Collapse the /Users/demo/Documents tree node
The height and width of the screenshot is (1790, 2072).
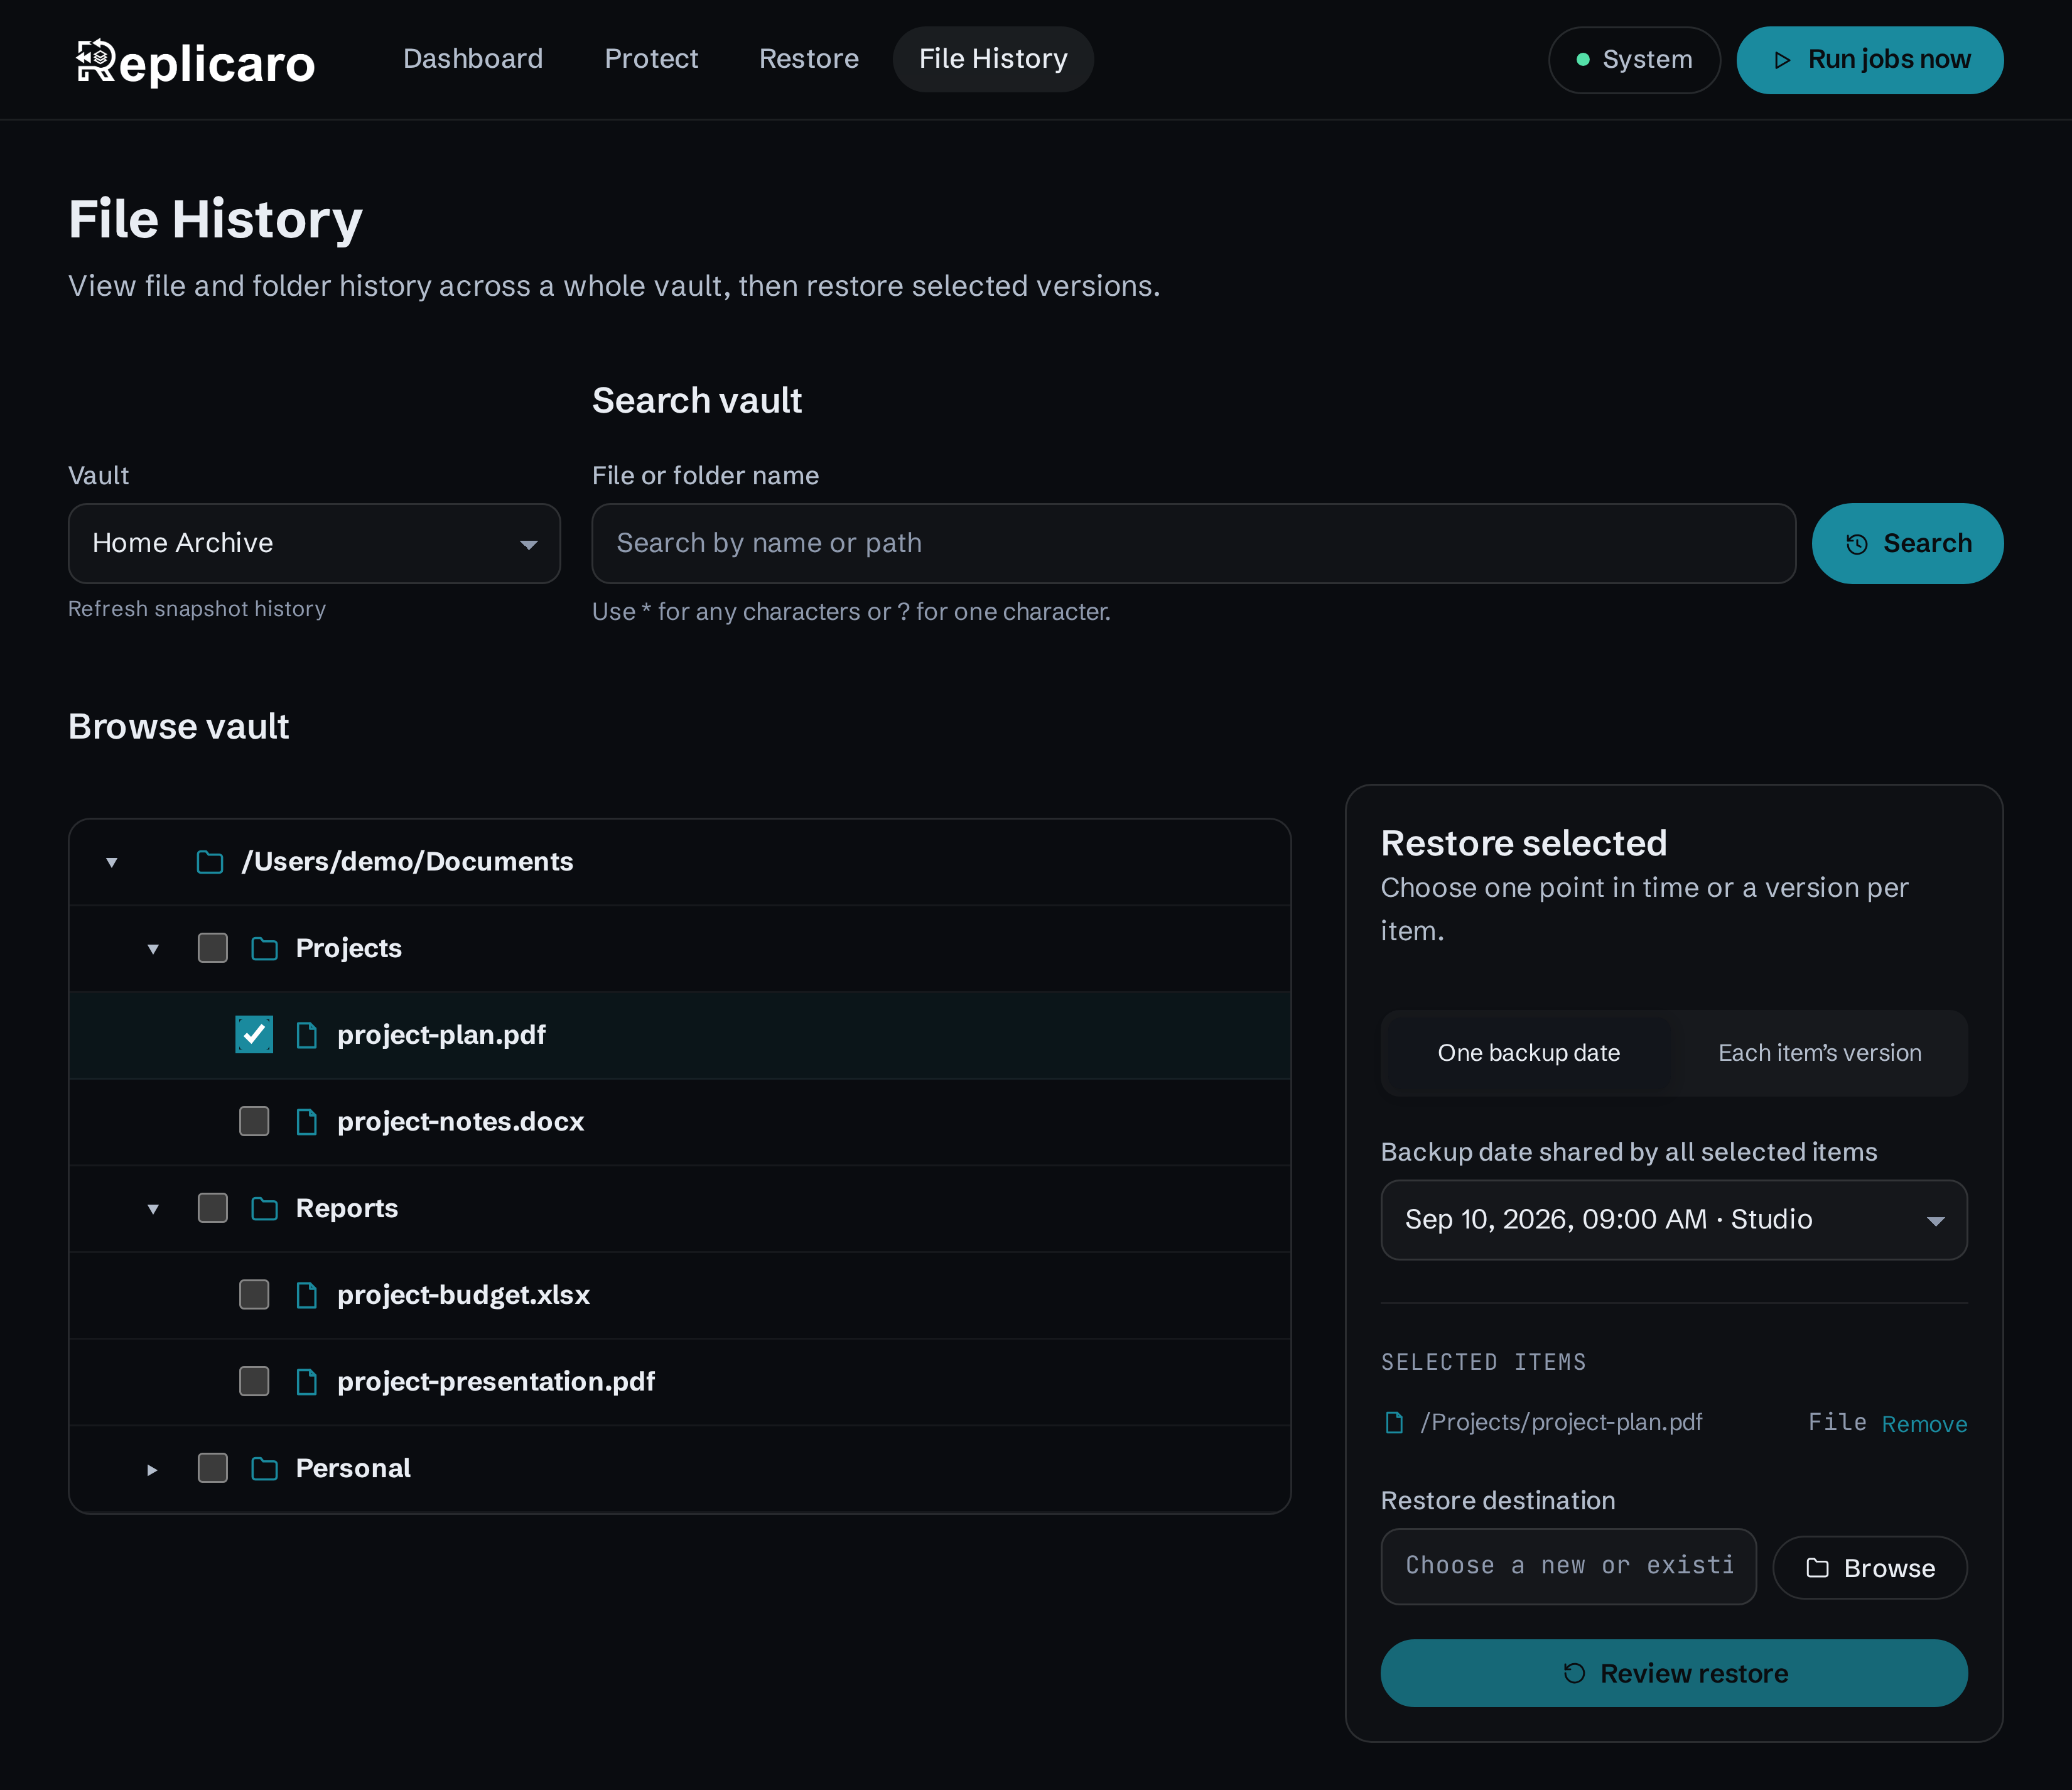[x=112, y=862]
